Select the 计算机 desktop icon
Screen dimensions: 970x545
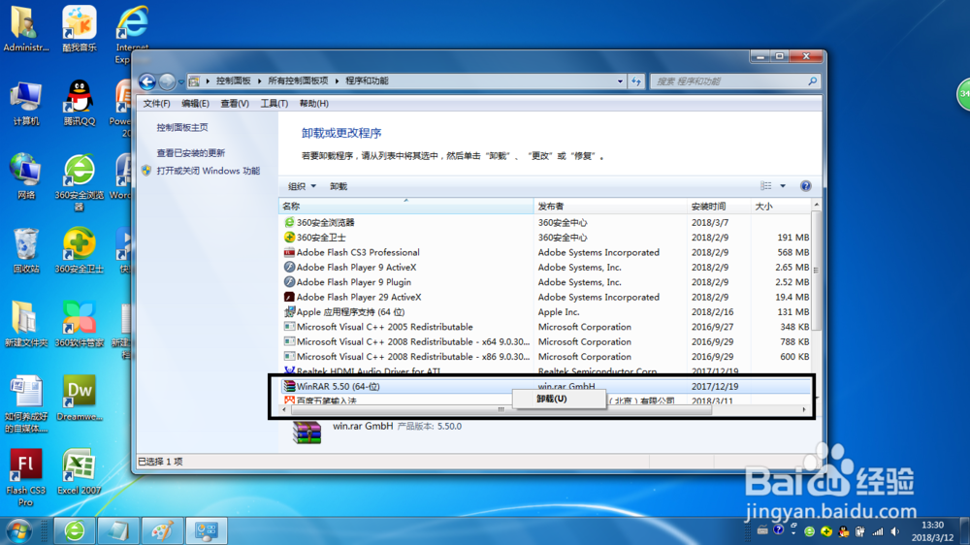(x=25, y=103)
